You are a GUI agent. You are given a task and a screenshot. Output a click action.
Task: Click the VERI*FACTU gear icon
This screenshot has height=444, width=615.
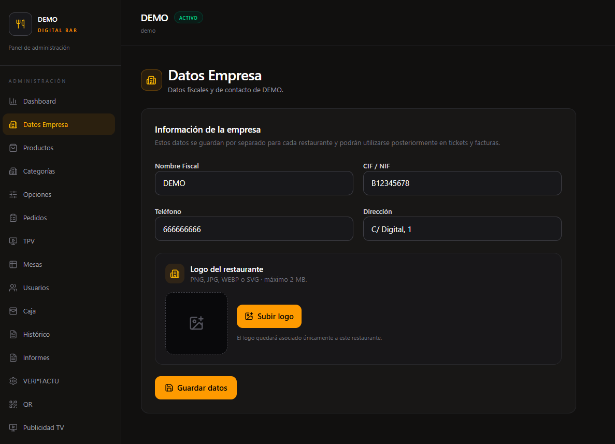pyautogui.click(x=13, y=381)
